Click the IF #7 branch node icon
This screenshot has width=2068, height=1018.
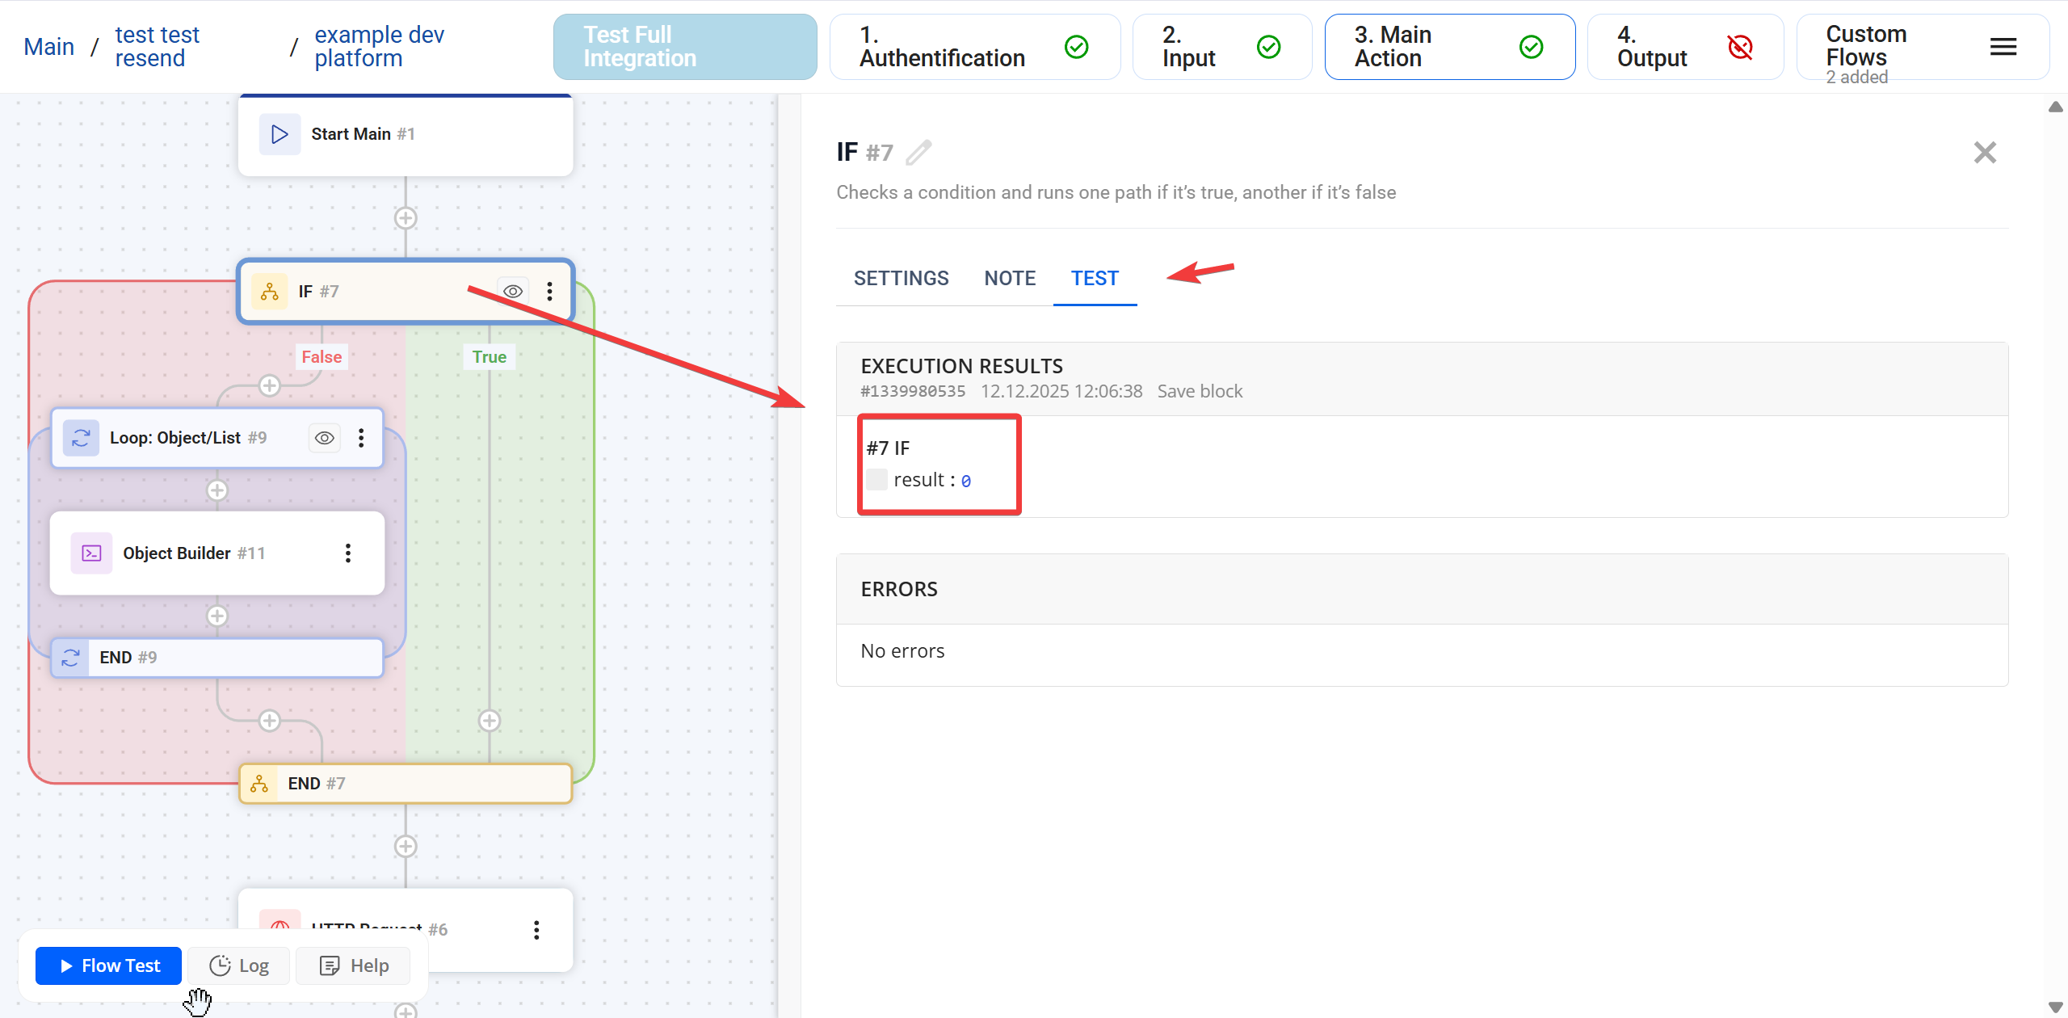270,292
